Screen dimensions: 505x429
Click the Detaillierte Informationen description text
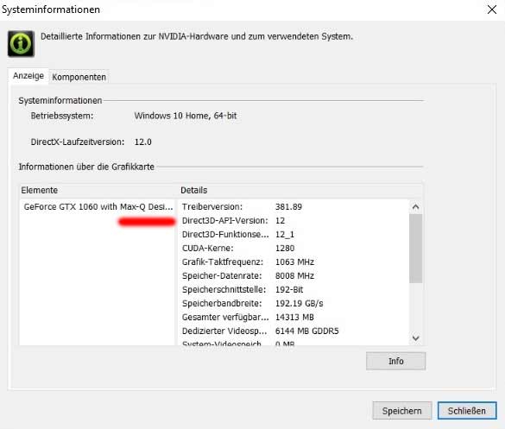(197, 36)
